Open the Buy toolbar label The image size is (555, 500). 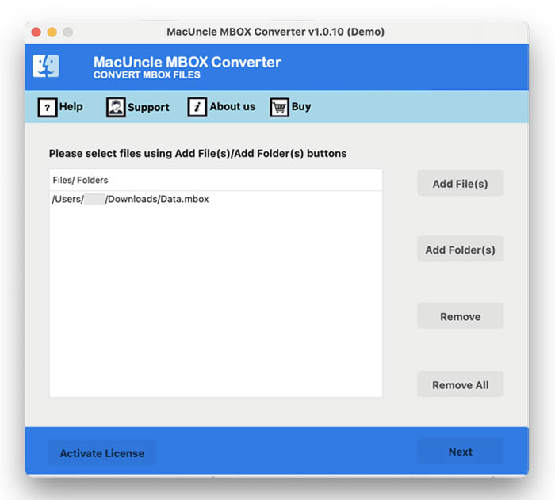coord(301,106)
